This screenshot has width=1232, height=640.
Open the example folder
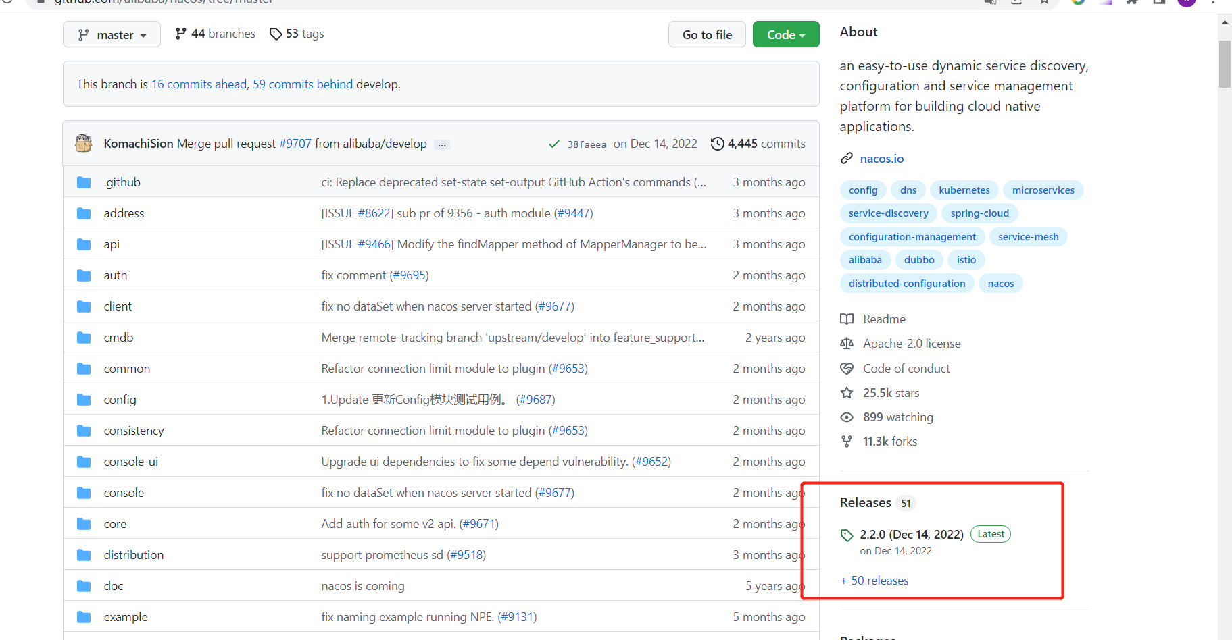tap(126, 617)
